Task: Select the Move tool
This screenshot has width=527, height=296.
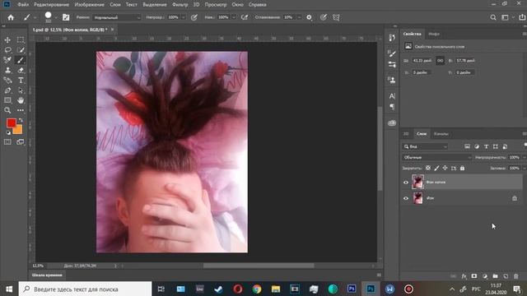Action: (x=7, y=40)
